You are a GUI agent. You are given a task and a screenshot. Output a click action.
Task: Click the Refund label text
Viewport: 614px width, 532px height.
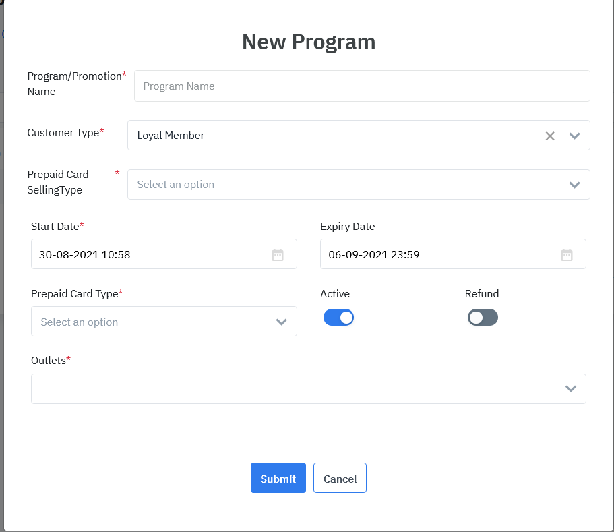click(x=481, y=293)
